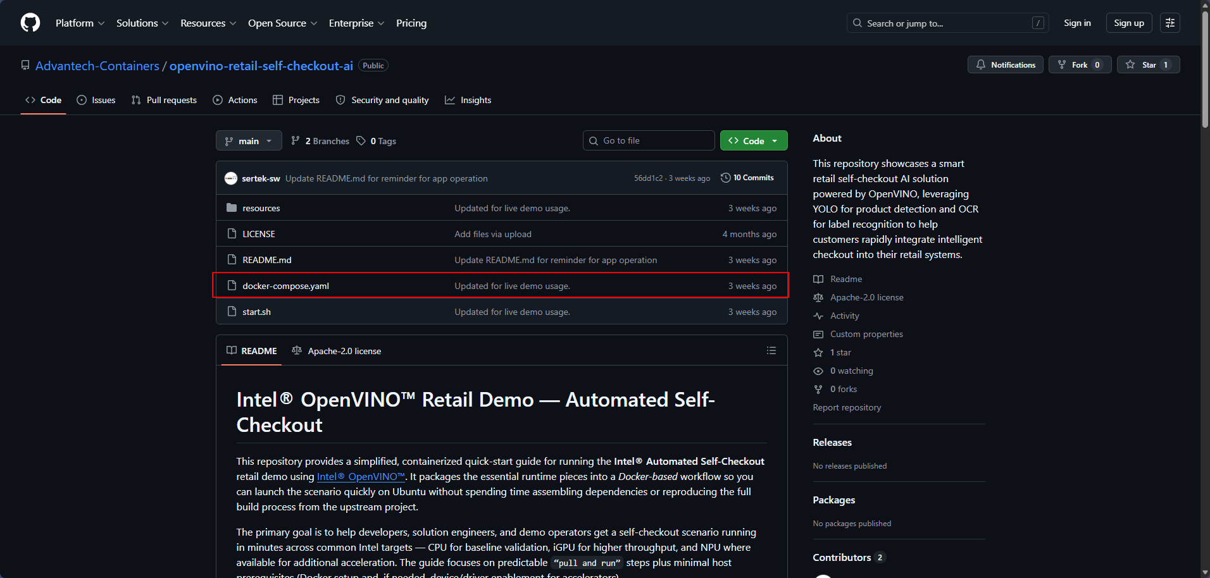Screen dimensions: 1210x578
Task: View the 2 Branches link
Action: pyautogui.click(x=320, y=140)
